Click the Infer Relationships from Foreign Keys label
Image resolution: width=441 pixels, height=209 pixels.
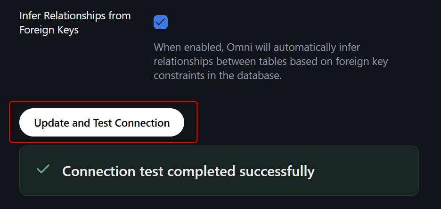[75, 23]
